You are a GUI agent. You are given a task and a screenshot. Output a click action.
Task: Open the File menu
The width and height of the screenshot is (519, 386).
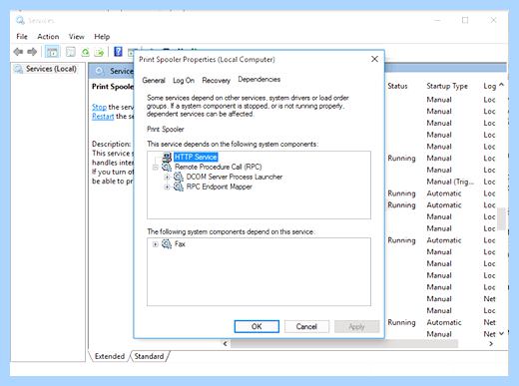pyautogui.click(x=22, y=37)
